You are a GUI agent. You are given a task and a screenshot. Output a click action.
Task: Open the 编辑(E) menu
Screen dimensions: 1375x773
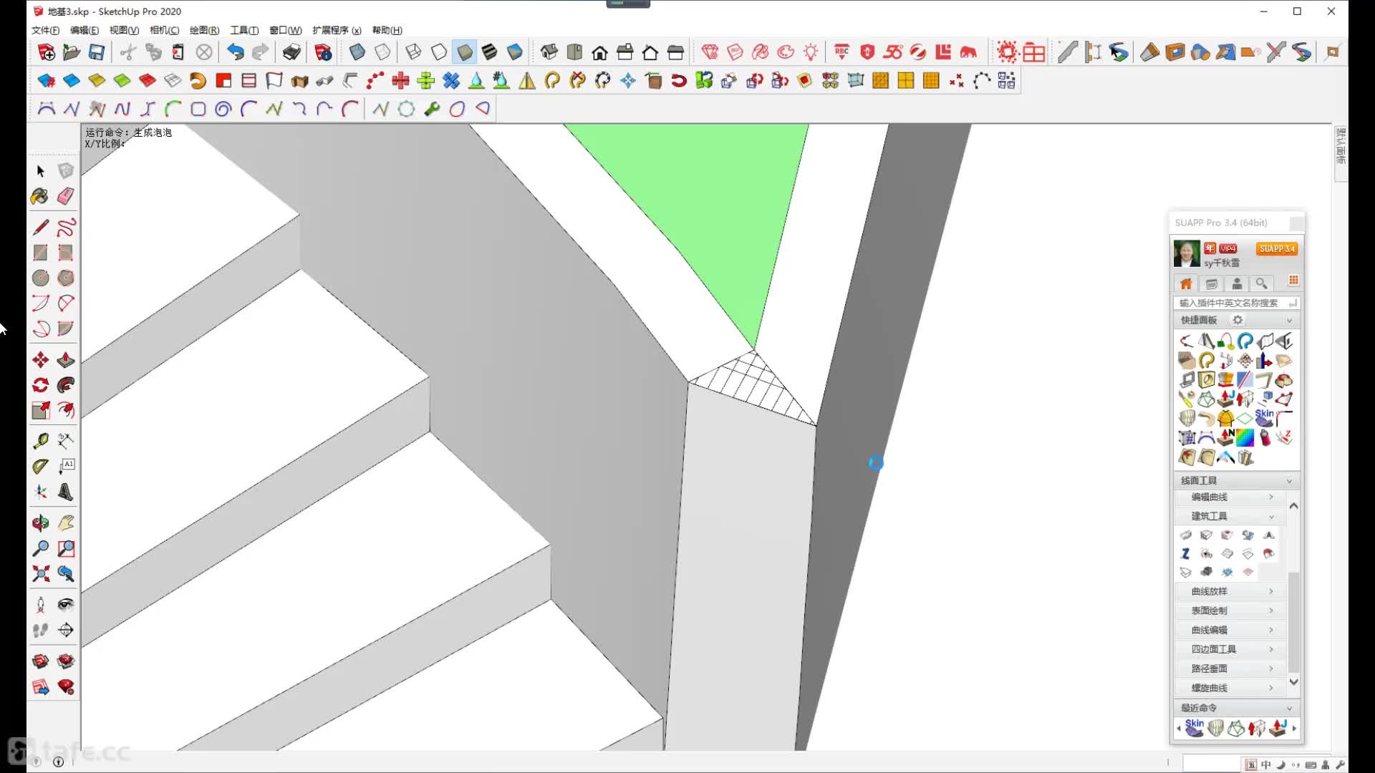pos(85,30)
